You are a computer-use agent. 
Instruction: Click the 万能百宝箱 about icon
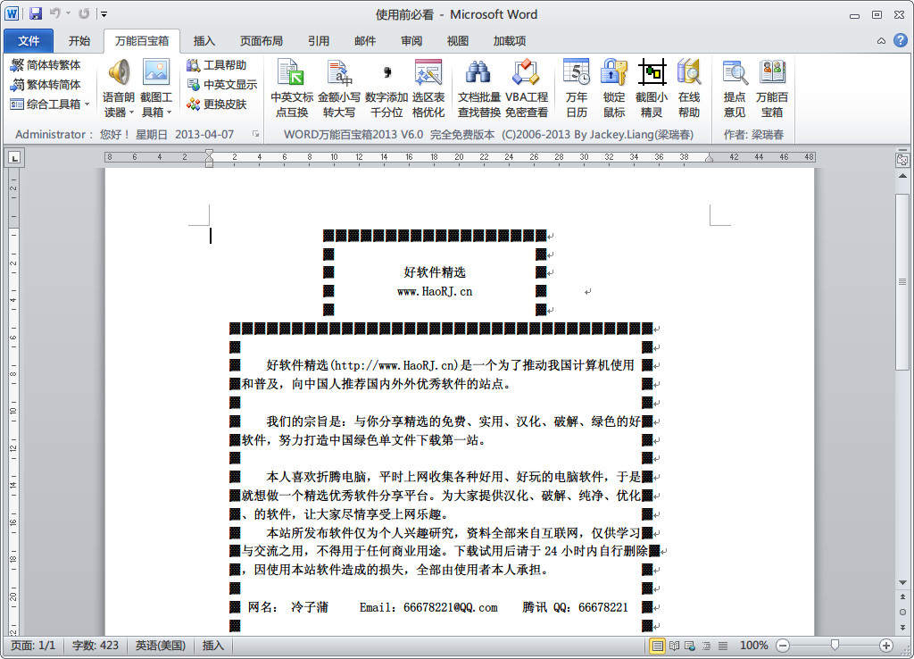(x=772, y=88)
